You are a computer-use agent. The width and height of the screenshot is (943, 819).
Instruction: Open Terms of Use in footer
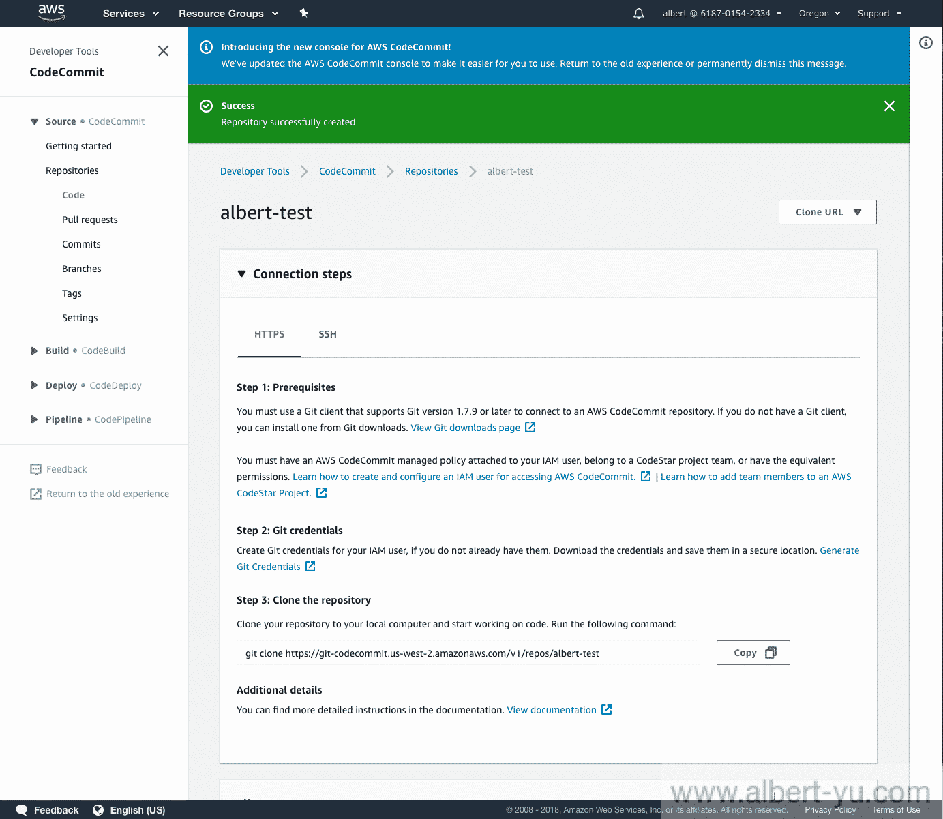[896, 810]
